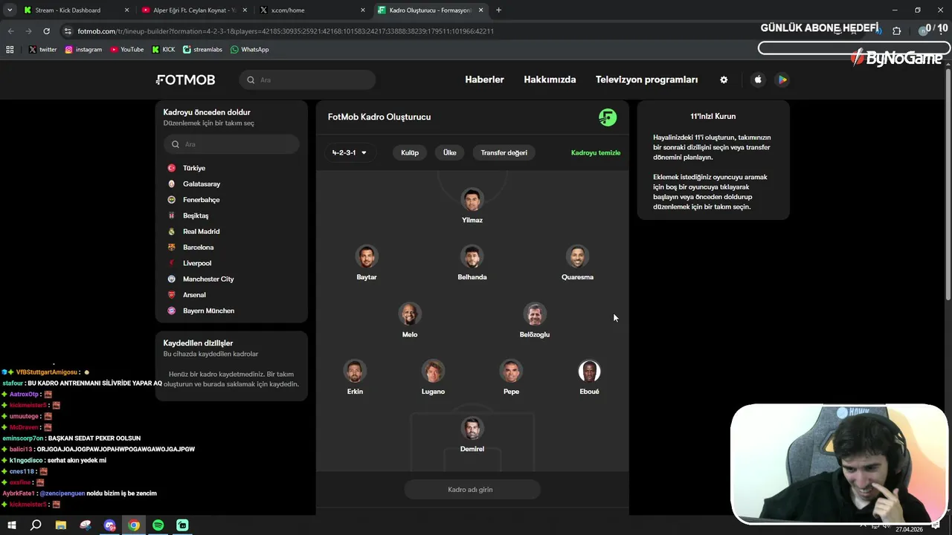Click the FotMob logo in header
This screenshot has height=535, width=952.
(x=186, y=80)
